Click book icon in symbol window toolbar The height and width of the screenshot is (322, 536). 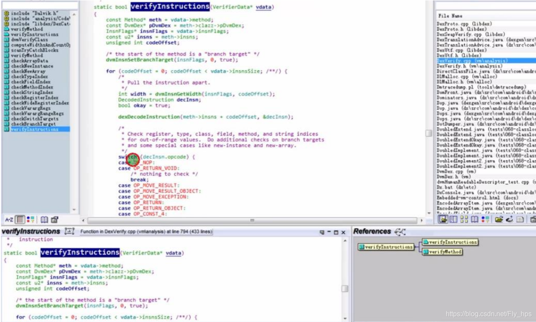44,220
